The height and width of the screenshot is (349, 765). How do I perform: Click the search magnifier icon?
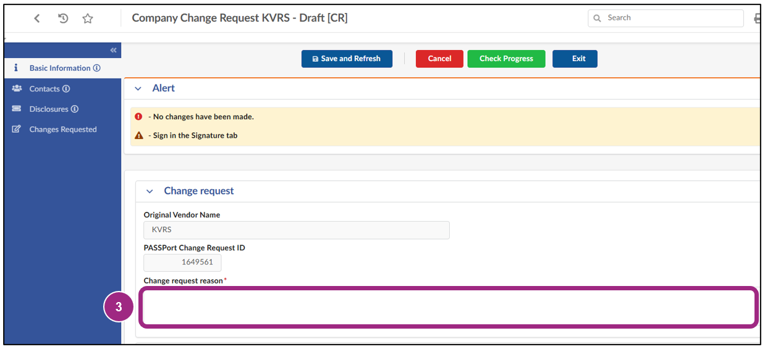pyautogui.click(x=597, y=19)
